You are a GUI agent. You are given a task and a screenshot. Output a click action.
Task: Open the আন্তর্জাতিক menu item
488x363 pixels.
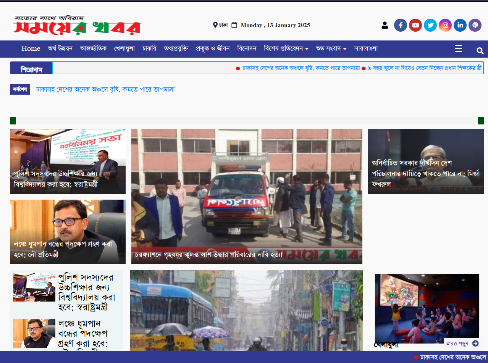point(94,48)
